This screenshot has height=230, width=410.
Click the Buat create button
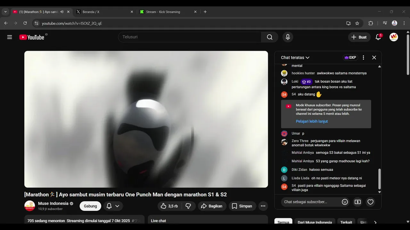click(x=359, y=37)
